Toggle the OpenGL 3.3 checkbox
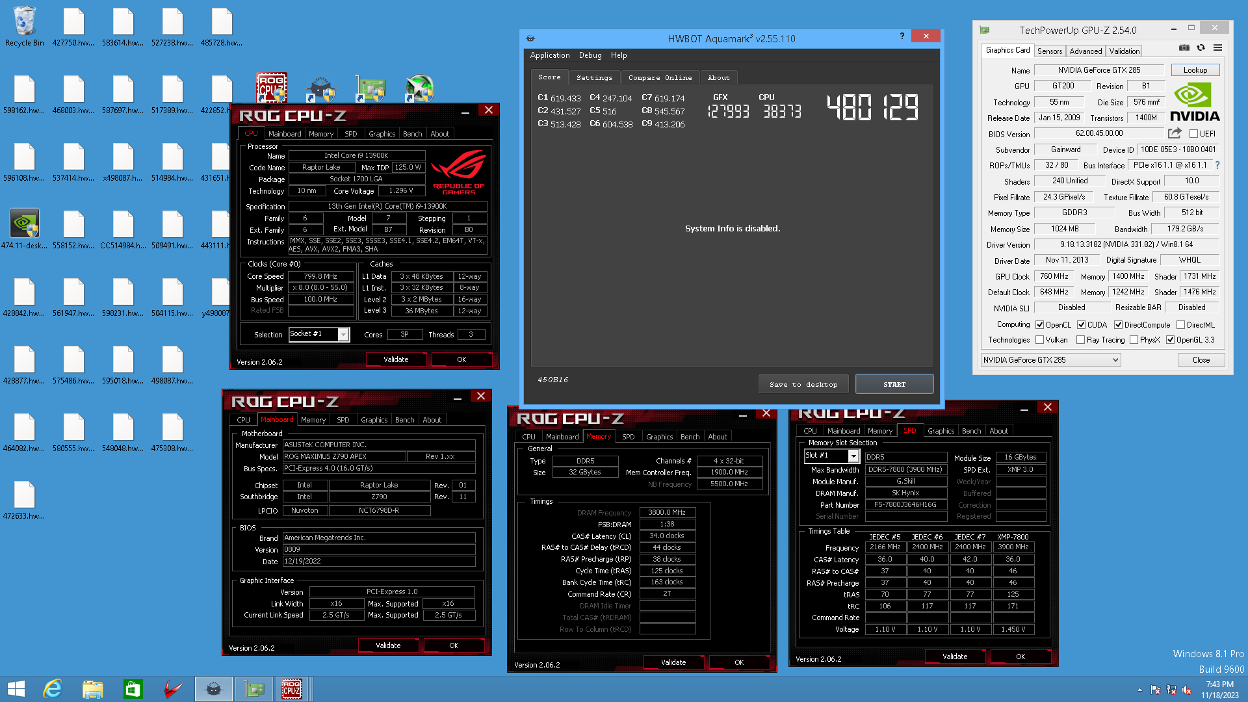This screenshot has height=702, width=1248. [1170, 340]
